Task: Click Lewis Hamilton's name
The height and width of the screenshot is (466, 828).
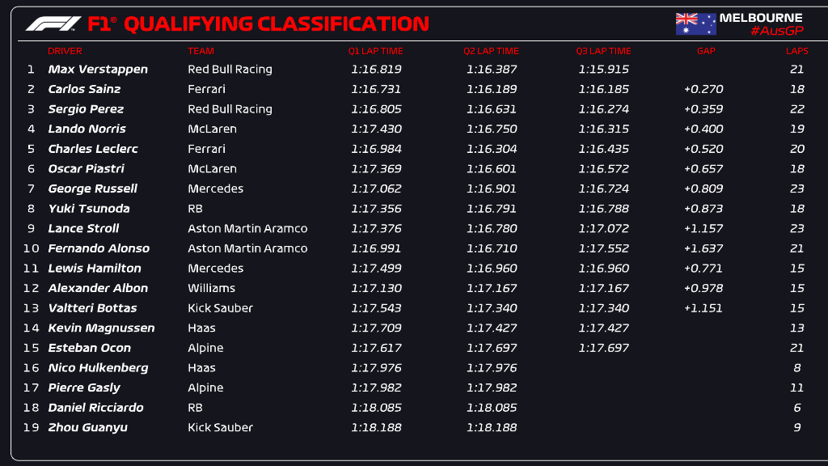Action: tap(94, 268)
